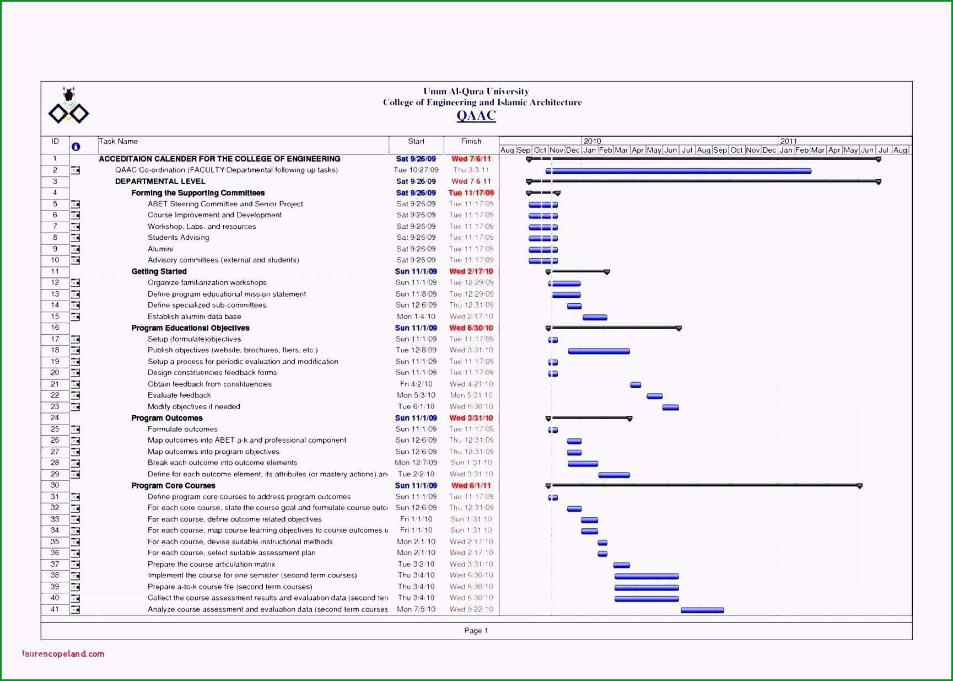Click indicator icon for Obtain feedback from constituencies
The image size is (953, 681).
[75, 384]
